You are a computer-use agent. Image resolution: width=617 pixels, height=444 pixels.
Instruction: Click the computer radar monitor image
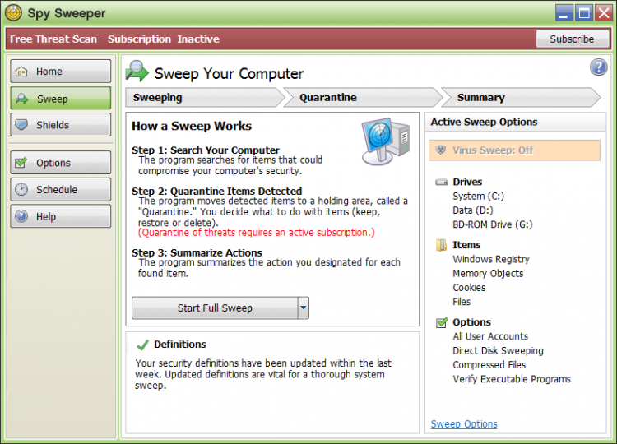(386, 141)
